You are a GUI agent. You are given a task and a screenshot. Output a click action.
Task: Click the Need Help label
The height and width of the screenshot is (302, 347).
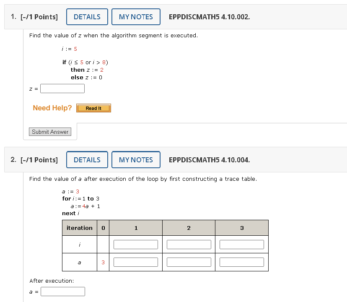[52, 108]
